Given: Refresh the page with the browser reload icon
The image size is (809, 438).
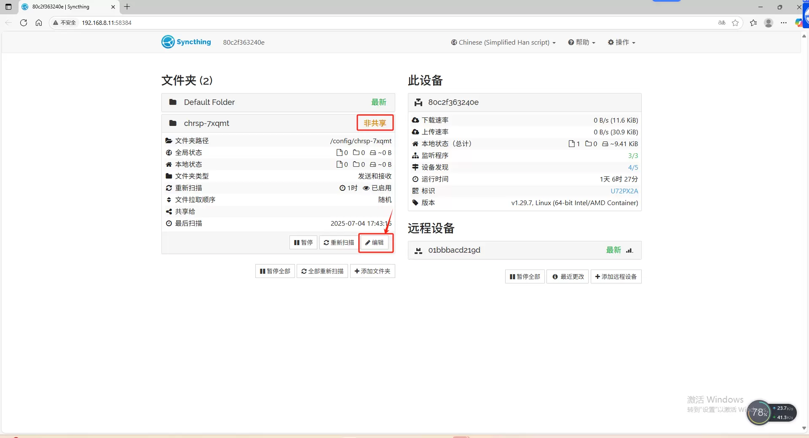Looking at the screenshot, I should [x=24, y=23].
